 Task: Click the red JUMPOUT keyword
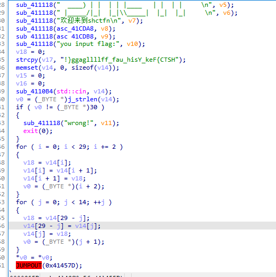click(x=29, y=265)
